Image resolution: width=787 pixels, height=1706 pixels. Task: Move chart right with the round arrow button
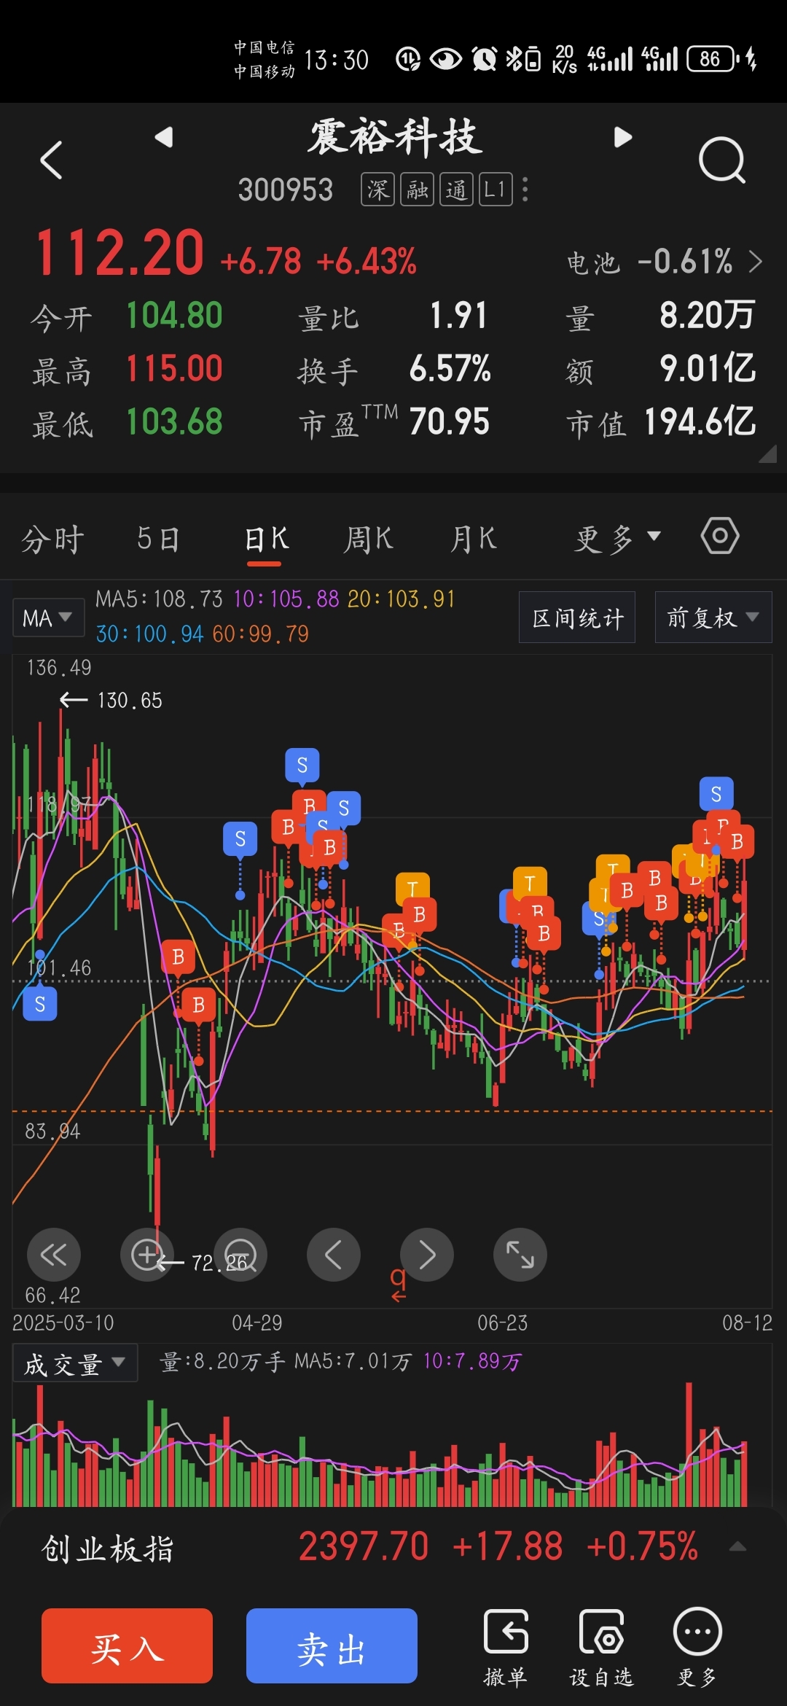click(x=427, y=1255)
